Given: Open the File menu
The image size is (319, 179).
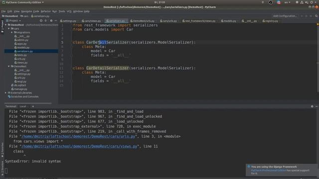Looking at the screenshot, I should point(3,11).
